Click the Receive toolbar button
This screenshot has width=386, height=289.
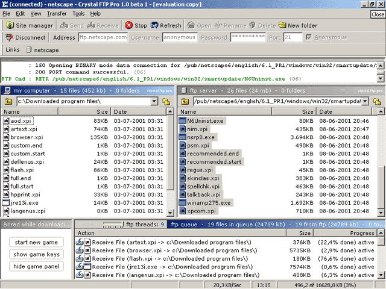tap(103, 25)
